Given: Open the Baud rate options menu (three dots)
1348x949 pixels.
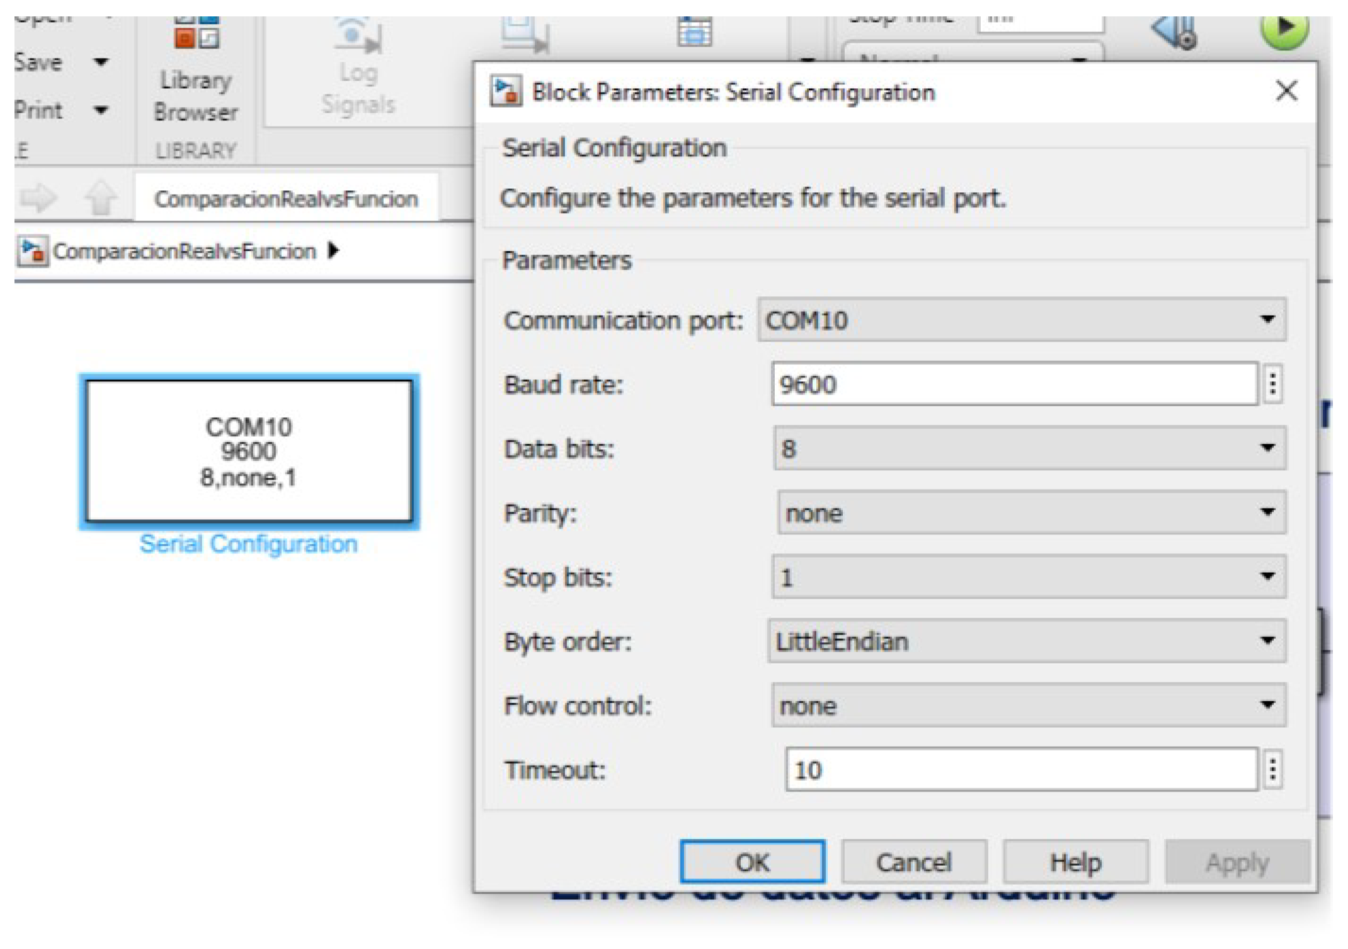Looking at the screenshot, I should (x=1272, y=383).
